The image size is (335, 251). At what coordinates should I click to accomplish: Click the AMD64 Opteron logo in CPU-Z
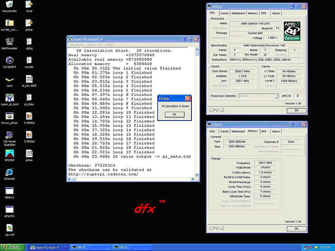tap(292, 31)
